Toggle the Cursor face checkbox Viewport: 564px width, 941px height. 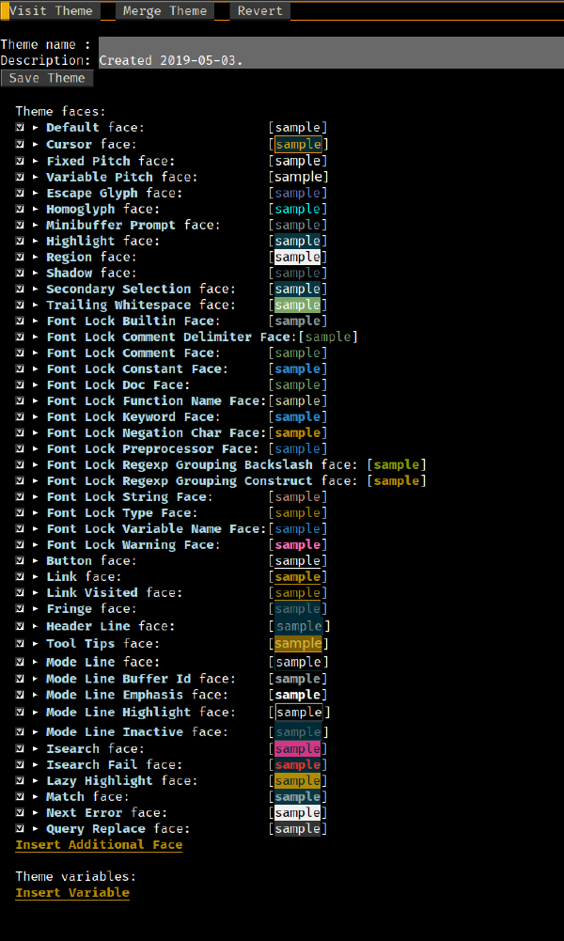coord(21,144)
